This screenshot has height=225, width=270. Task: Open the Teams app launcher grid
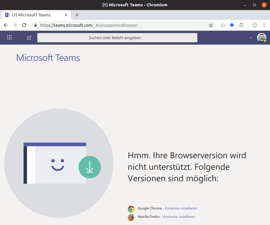pyautogui.click(x=9, y=37)
